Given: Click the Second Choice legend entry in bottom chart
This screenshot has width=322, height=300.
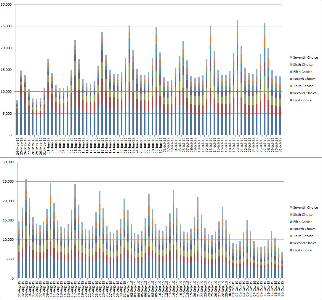Looking at the screenshot, I should (x=304, y=243).
